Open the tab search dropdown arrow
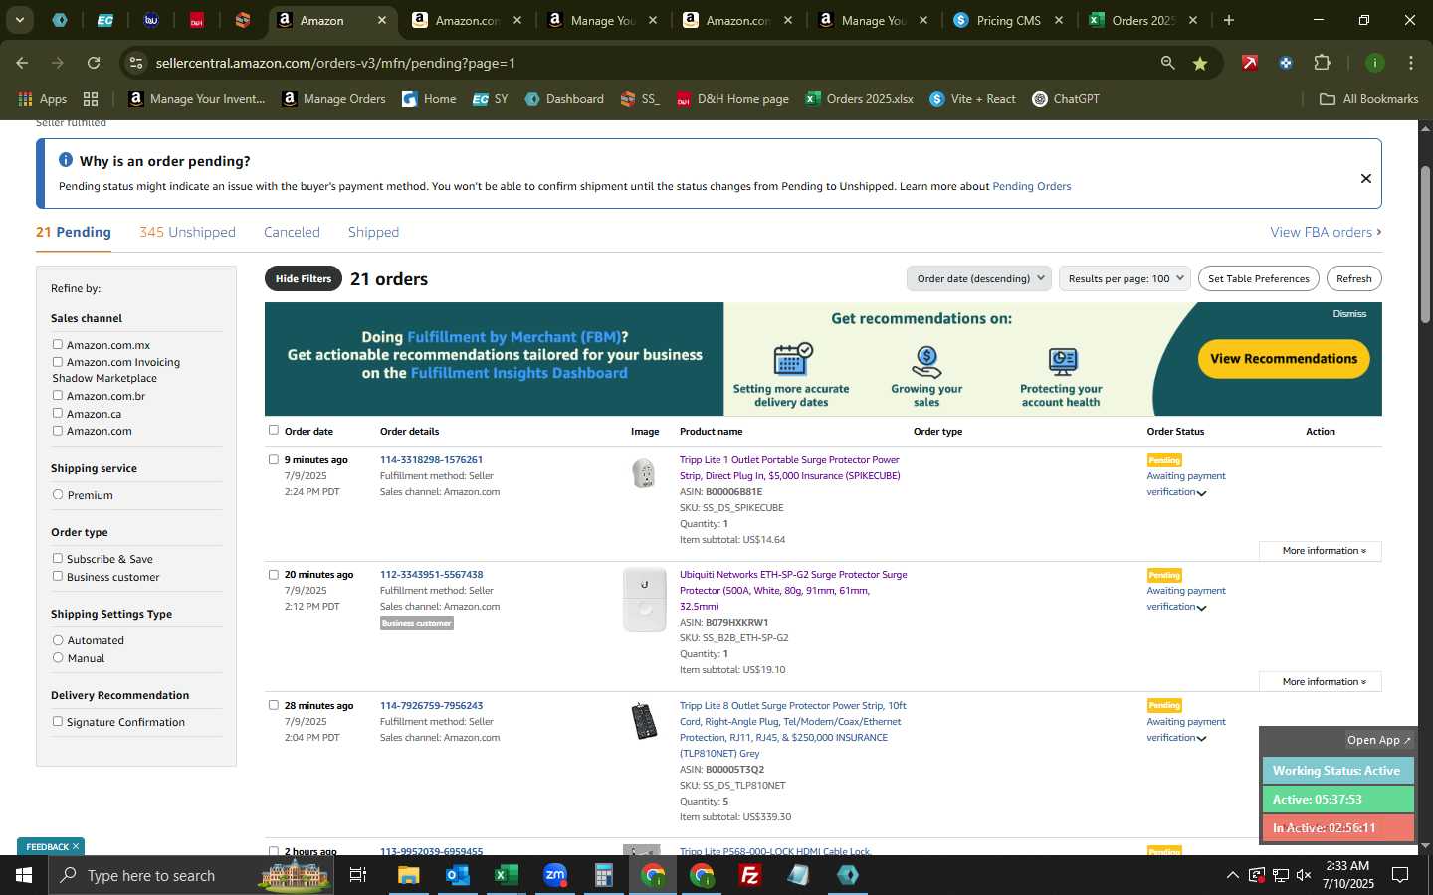Screen dimensions: 1433x895 coord(19,20)
